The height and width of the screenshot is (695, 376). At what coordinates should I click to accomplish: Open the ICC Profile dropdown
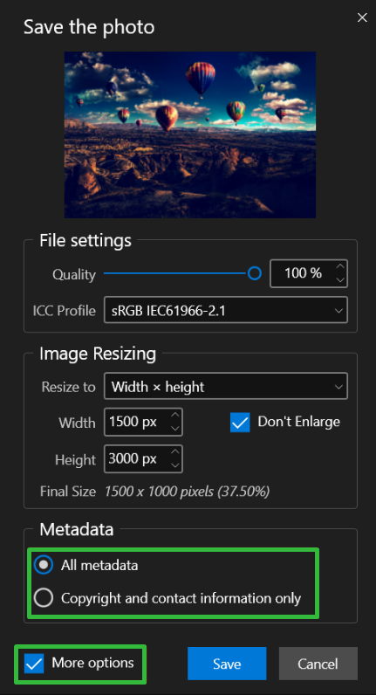[x=226, y=310]
